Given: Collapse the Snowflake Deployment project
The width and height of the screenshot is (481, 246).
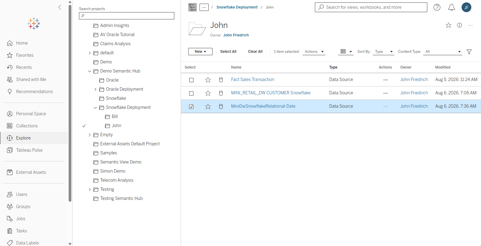Looking at the screenshot, I should 95,108.
